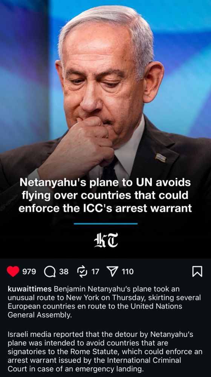Click the blue divider line under headline
211x377 pixels.
[x=105, y=224]
